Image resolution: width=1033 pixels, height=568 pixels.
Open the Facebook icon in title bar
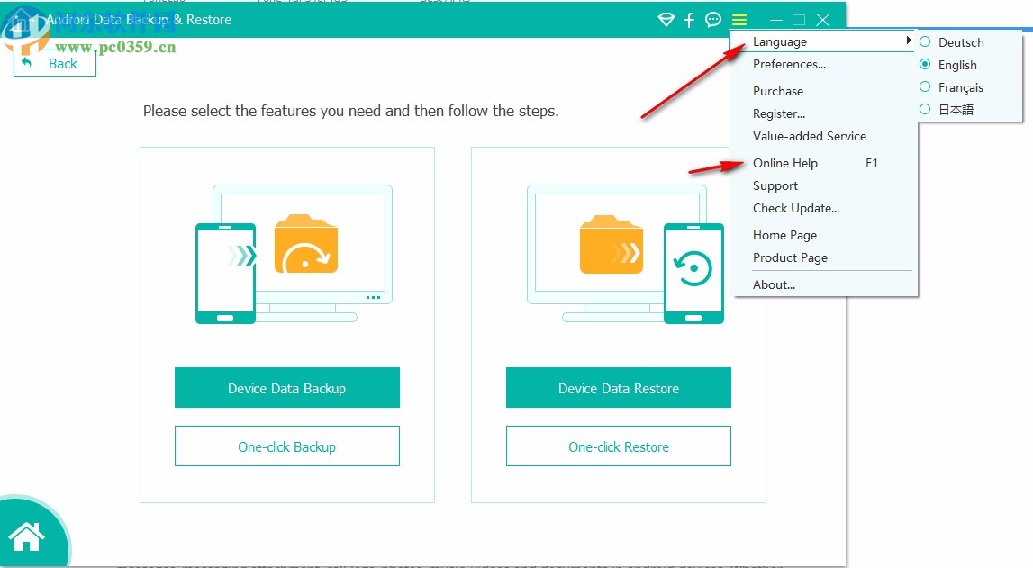(x=689, y=19)
